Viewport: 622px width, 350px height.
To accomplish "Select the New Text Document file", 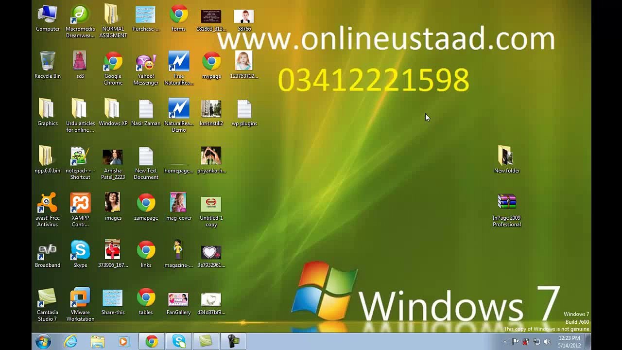I will point(146,163).
